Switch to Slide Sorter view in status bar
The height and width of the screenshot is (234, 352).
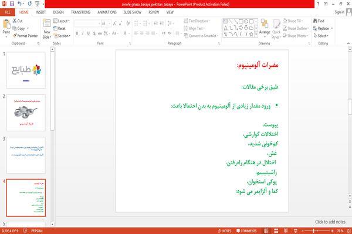point(276,230)
